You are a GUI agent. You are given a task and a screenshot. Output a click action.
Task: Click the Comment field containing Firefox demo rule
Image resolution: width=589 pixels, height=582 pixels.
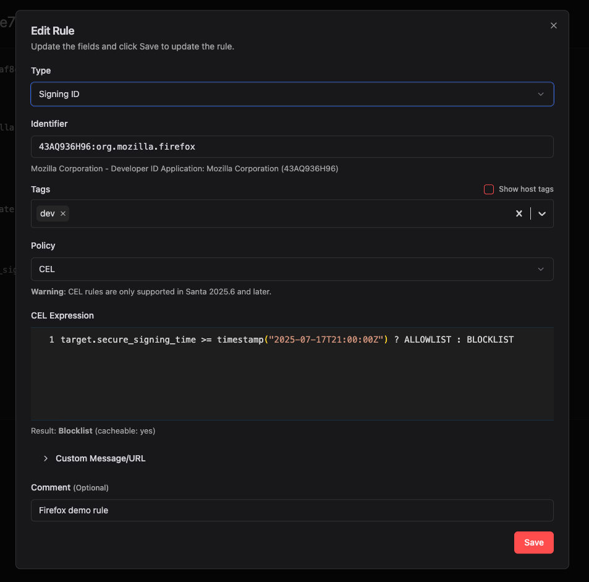click(292, 510)
